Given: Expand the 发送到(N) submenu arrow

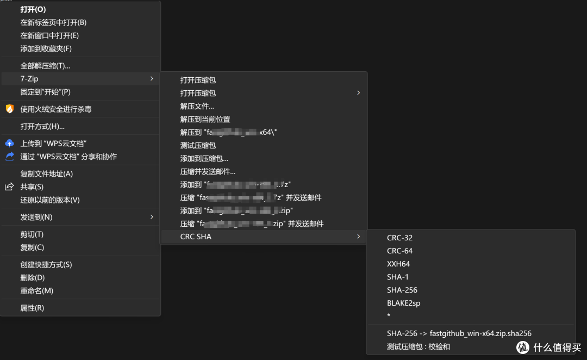Looking at the screenshot, I should click(152, 217).
